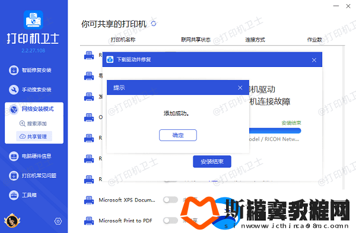Screen dimensions: 356x233
Task: Open settings via the gear icon
Action: (58, 221)
